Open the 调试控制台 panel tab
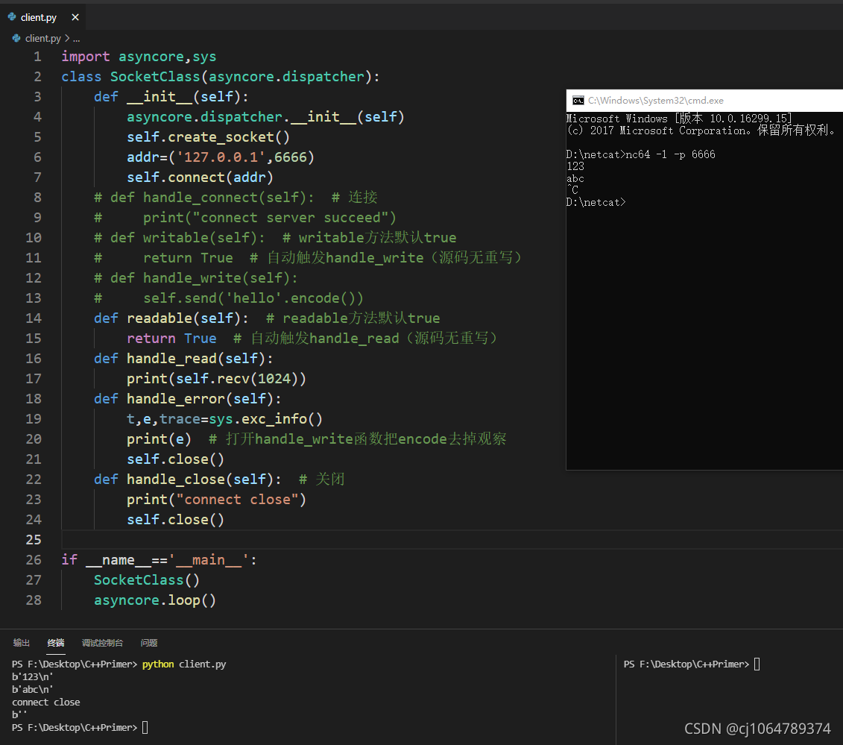The image size is (843, 745). [x=102, y=643]
